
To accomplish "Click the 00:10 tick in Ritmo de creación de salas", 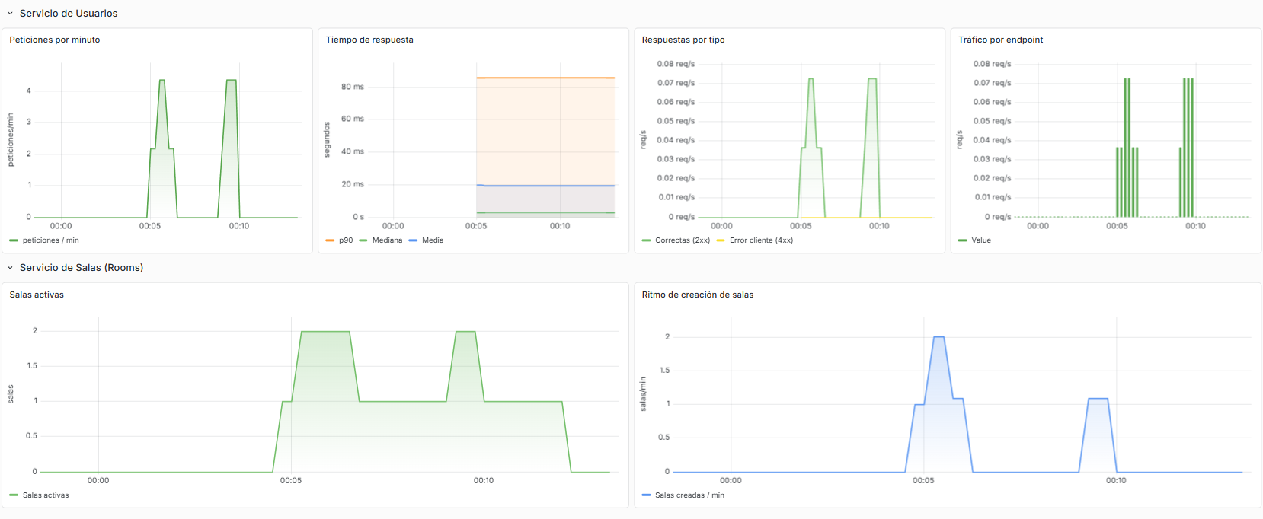I will point(1116,481).
